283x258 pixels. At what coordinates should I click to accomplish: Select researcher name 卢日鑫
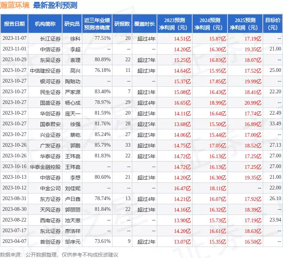tap(73, 199)
